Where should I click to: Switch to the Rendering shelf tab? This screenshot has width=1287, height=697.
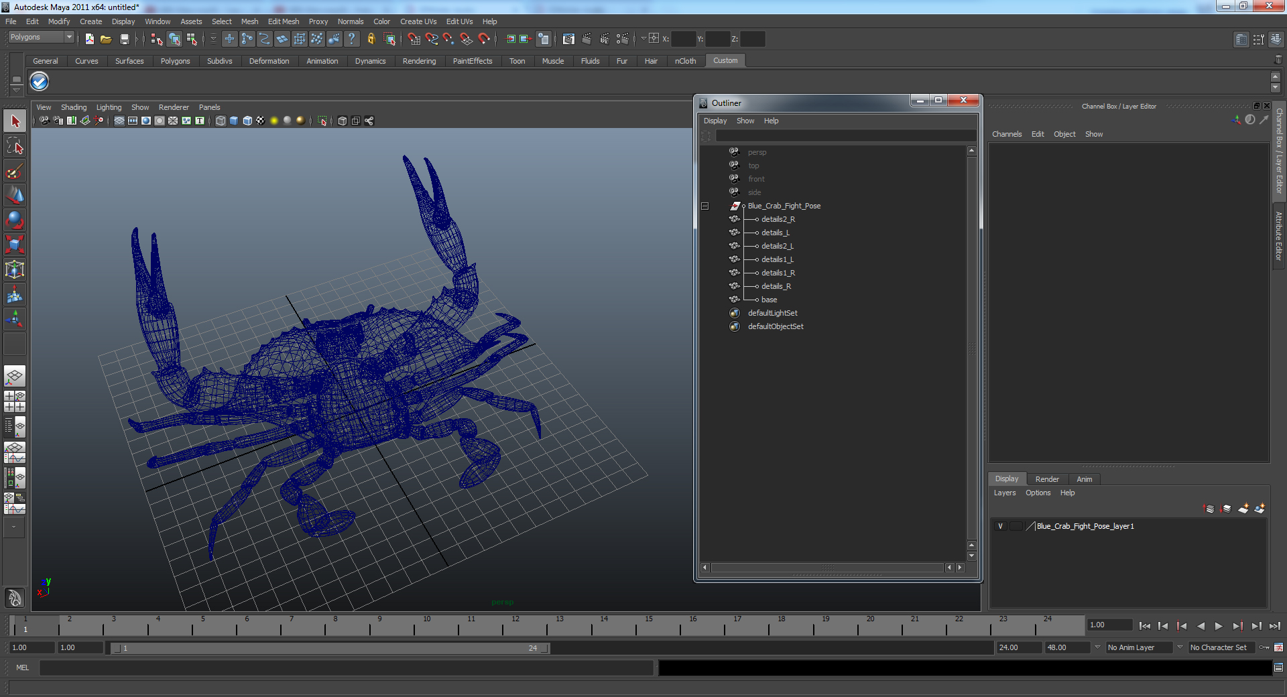(x=419, y=61)
